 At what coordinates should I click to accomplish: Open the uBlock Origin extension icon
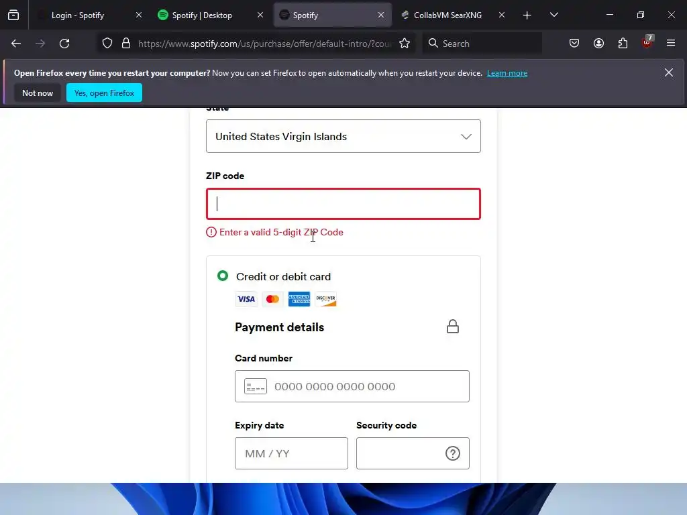(x=647, y=42)
